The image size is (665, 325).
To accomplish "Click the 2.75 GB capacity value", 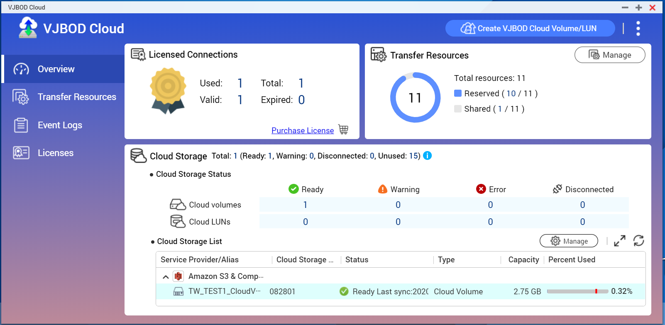I will [527, 291].
